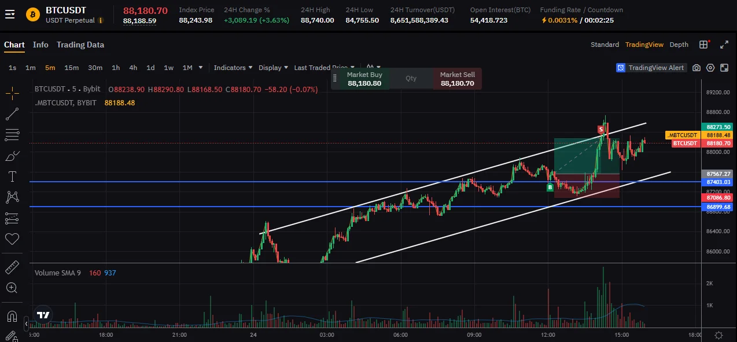The width and height of the screenshot is (737, 342).
Task: Click the Volume SMA 9 indicator legend
Action: (x=57, y=273)
